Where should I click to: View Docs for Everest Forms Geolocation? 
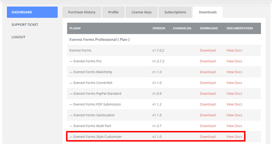pyautogui.click(x=234, y=115)
